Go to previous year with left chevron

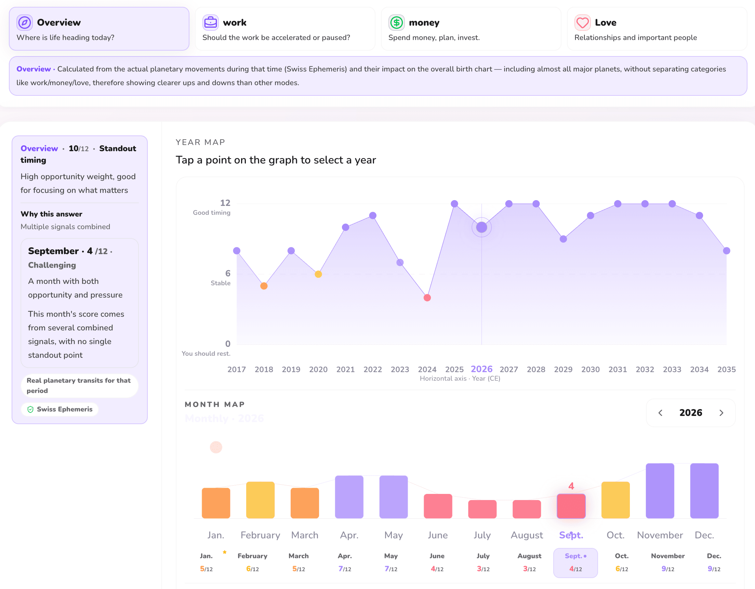pos(660,413)
